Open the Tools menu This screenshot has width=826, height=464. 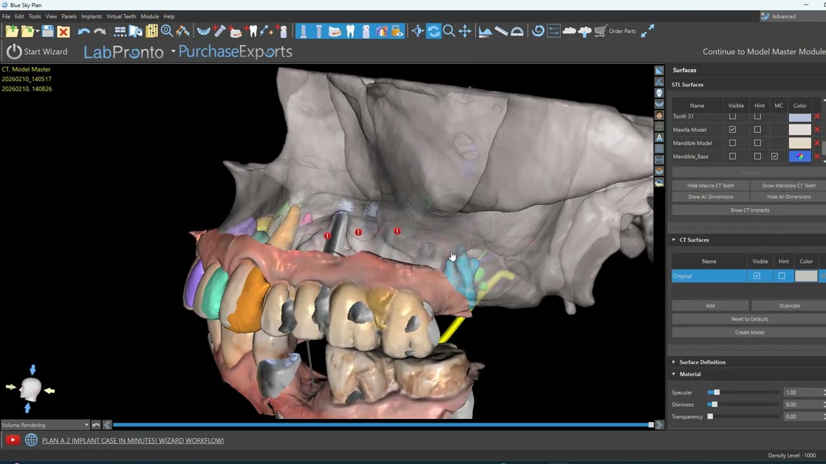[x=35, y=16]
